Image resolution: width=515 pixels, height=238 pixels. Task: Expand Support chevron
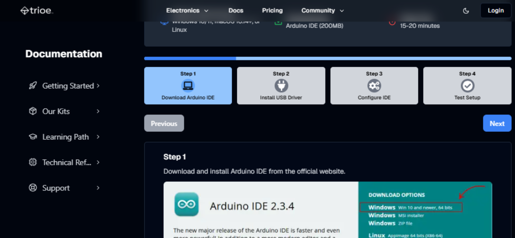tap(98, 188)
